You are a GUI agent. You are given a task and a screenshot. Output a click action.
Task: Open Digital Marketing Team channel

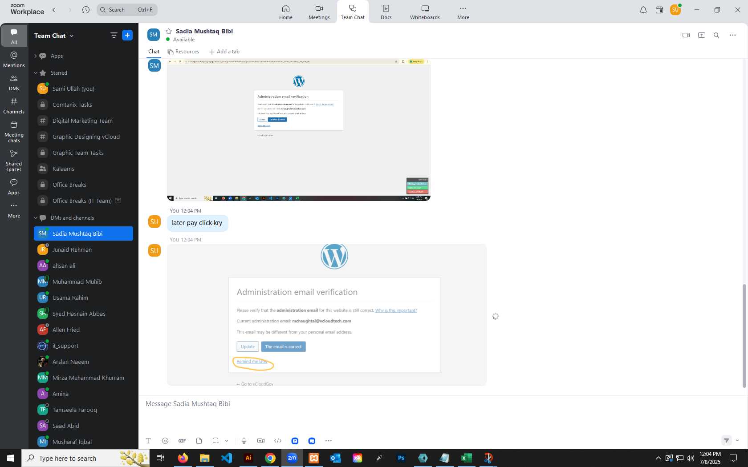(83, 121)
